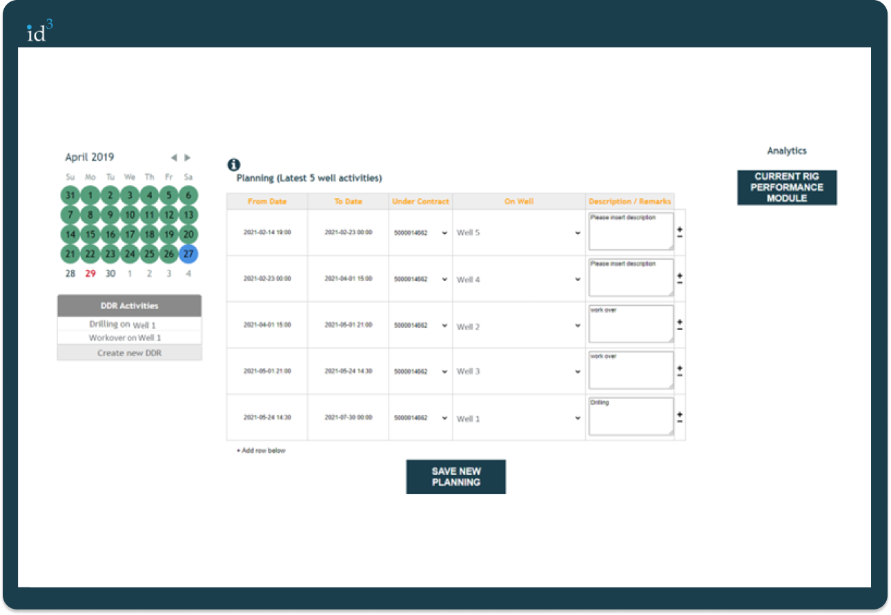Add a row using the plus icon on the Well 5 row

pyautogui.click(x=680, y=229)
